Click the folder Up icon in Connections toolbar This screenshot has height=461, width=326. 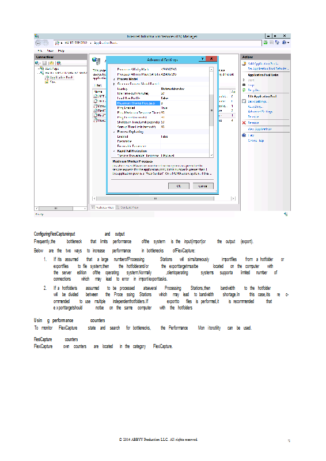pyautogui.click(x=51, y=63)
